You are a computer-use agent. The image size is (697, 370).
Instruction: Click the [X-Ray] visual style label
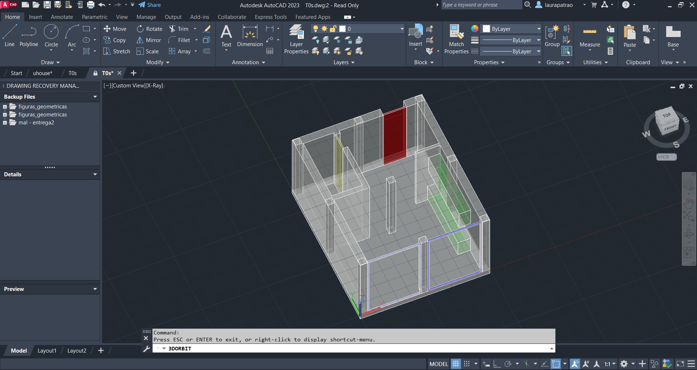pos(154,86)
